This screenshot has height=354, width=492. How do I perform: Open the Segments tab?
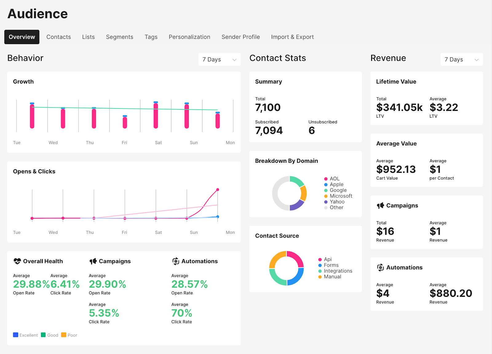(x=120, y=37)
